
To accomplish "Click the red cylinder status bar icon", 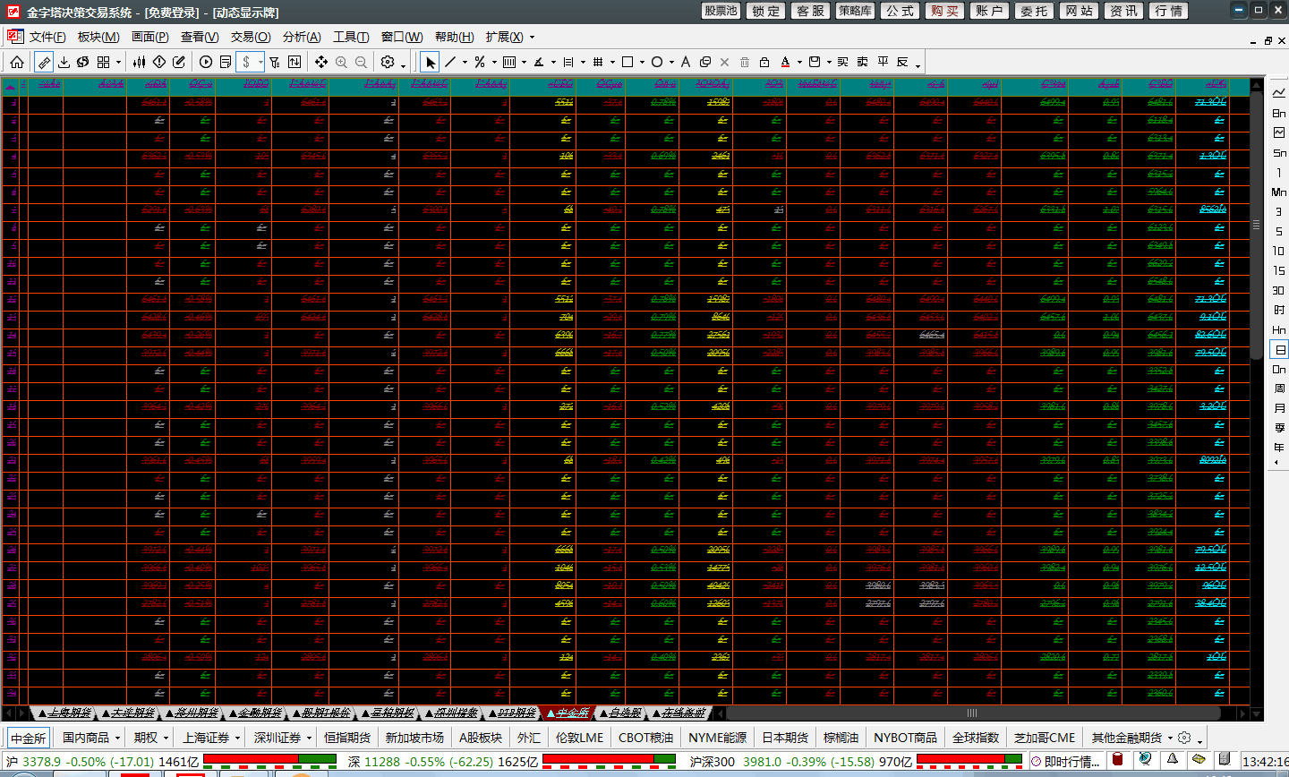I will click(1117, 761).
